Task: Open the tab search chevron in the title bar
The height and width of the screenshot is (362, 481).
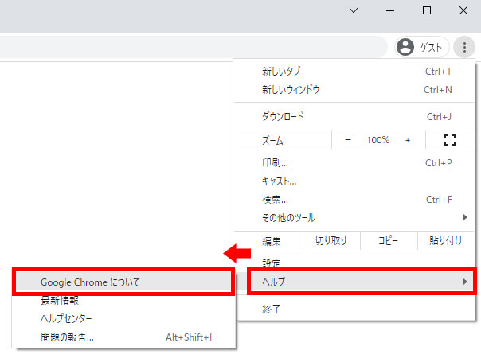Action: coord(354,10)
